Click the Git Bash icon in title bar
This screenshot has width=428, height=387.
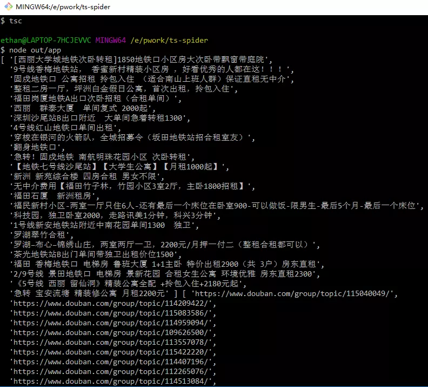(x=9, y=6)
